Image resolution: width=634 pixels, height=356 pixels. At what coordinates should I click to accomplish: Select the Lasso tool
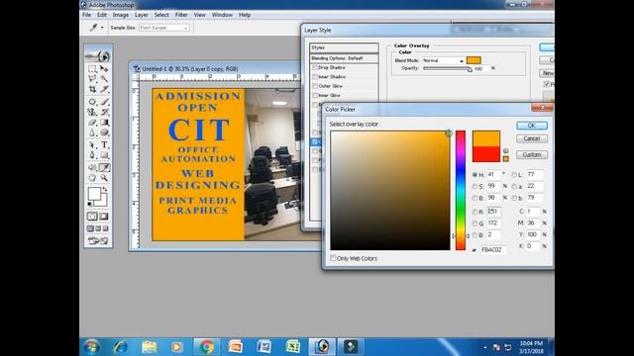pos(92,79)
